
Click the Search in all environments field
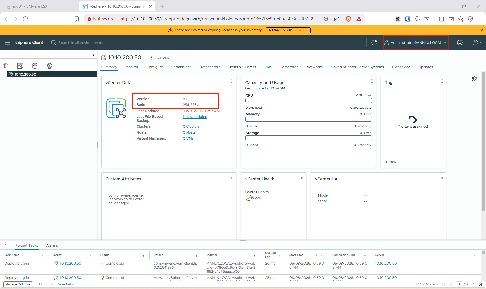click(x=81, y=43)
